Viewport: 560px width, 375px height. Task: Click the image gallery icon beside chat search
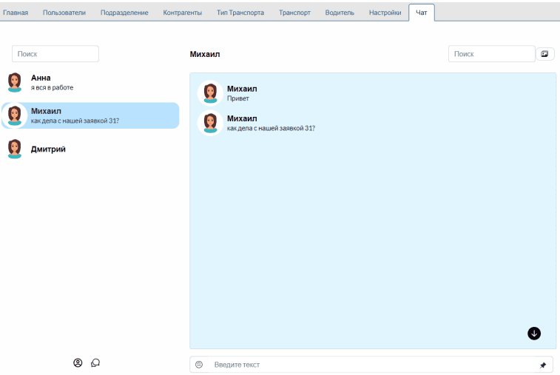[545, 54]
